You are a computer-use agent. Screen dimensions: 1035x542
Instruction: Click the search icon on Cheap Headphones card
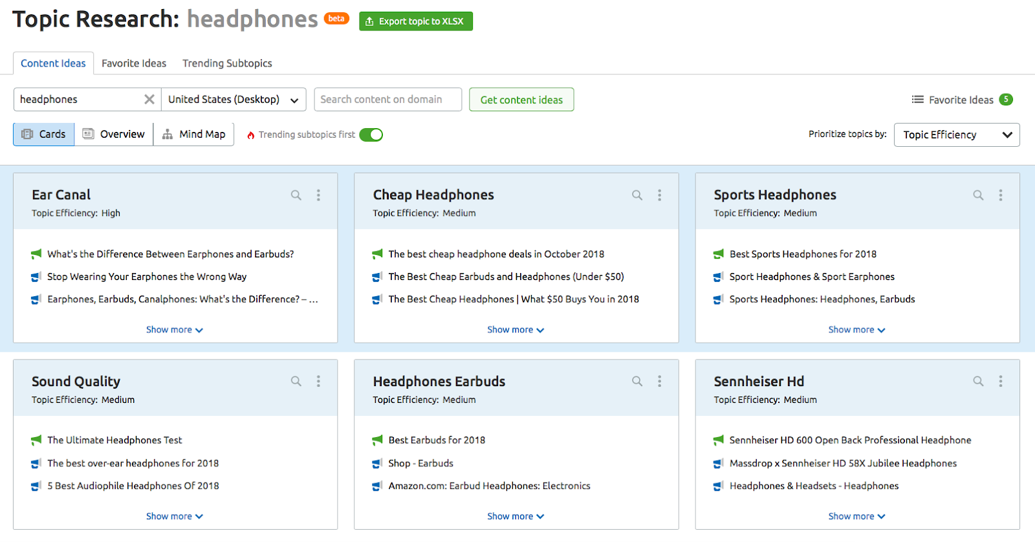(637, 195)
